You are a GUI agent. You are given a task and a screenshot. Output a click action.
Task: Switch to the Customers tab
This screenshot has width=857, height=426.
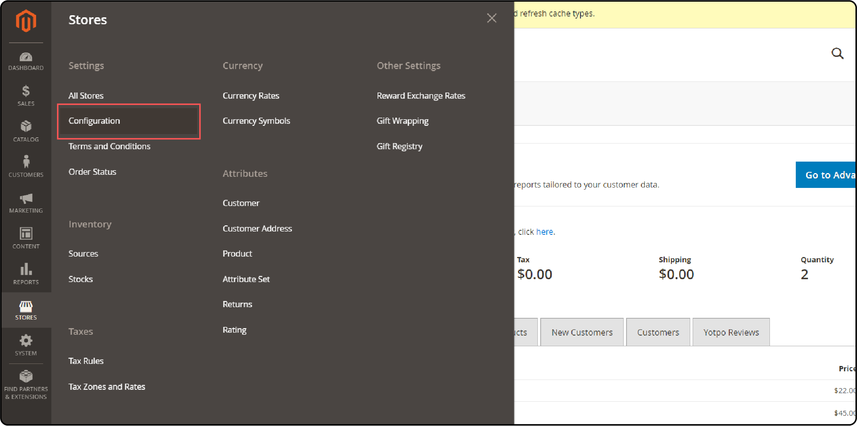tap(658, 332)
